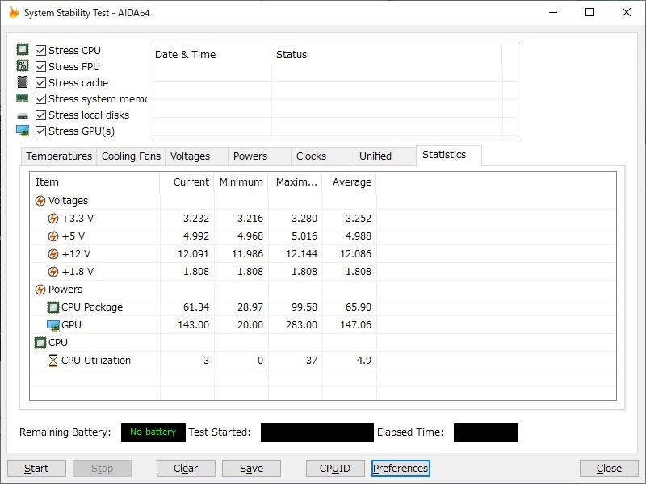This screenshot has width=646, height=484.
Task: Switch to the Temperatures tab
Action: tap(59, 156)
